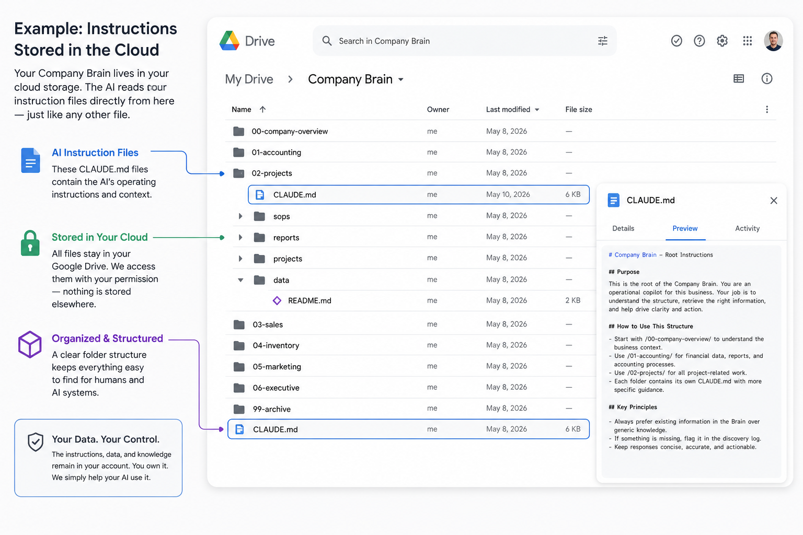This screenshot has height=535, width=803.
Task: Select the Preview tab
Action: coord(685,228)
